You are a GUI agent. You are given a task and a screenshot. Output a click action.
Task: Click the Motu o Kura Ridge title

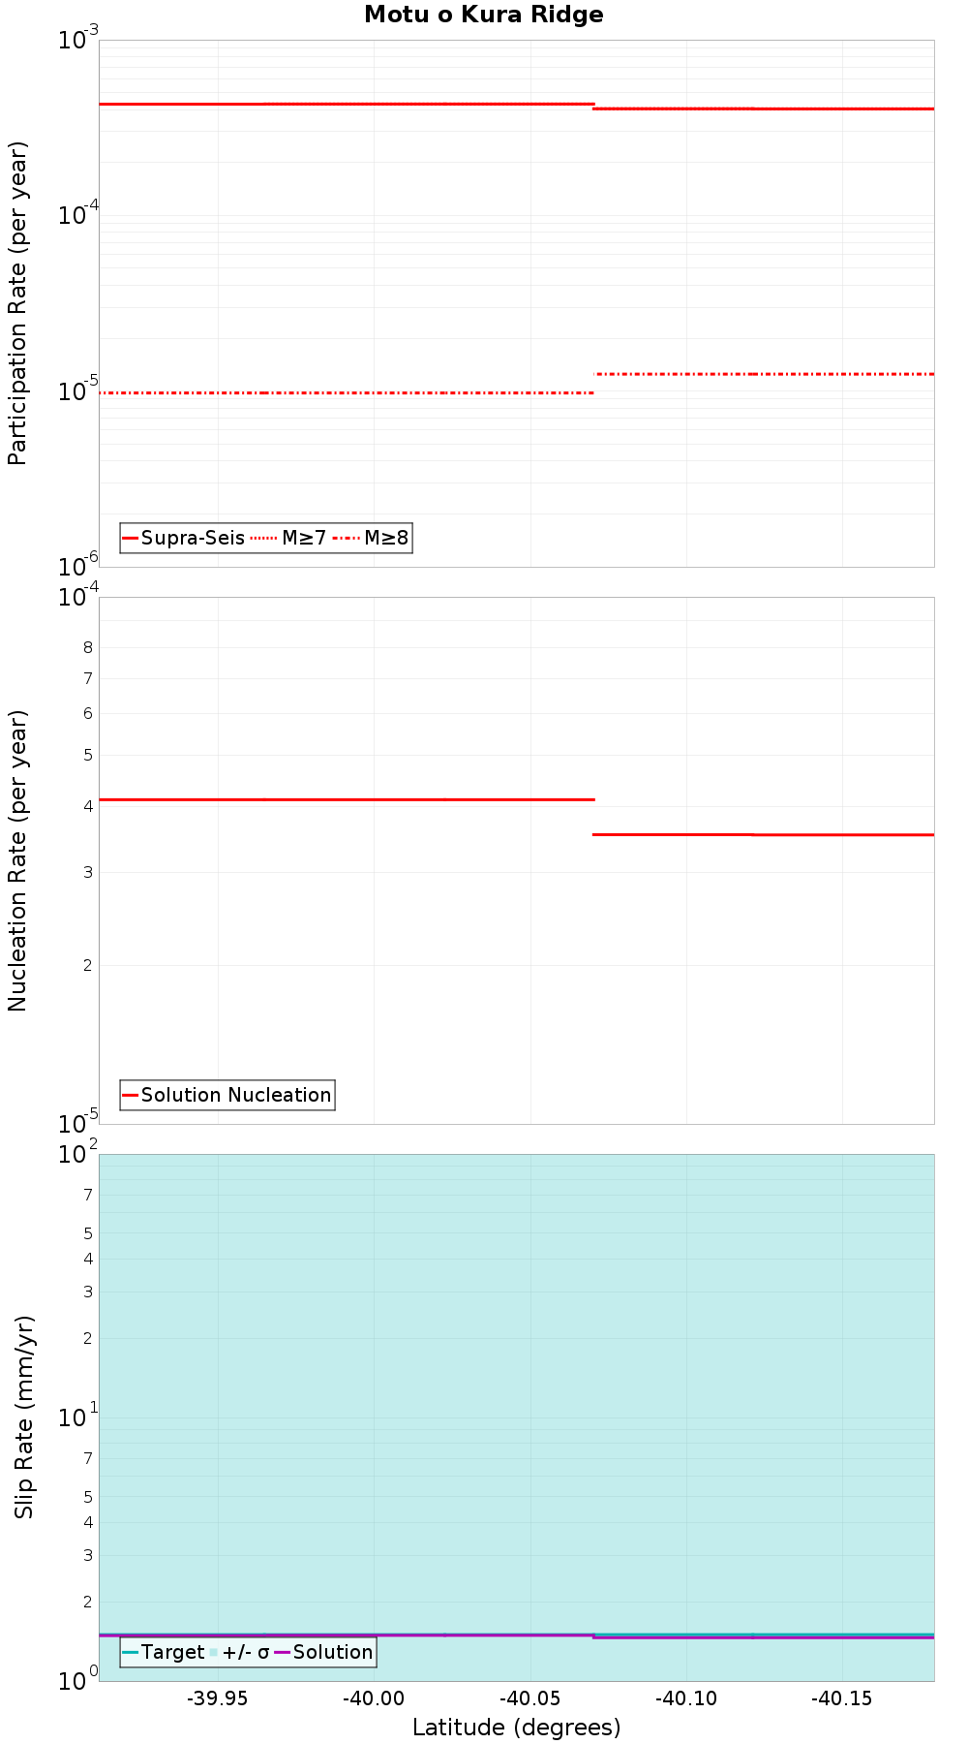click(x=484, y=15)
